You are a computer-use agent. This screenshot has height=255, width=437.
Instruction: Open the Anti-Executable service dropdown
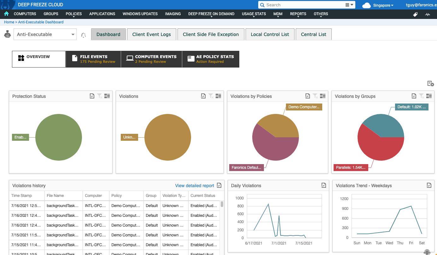[x=45, y=34]
